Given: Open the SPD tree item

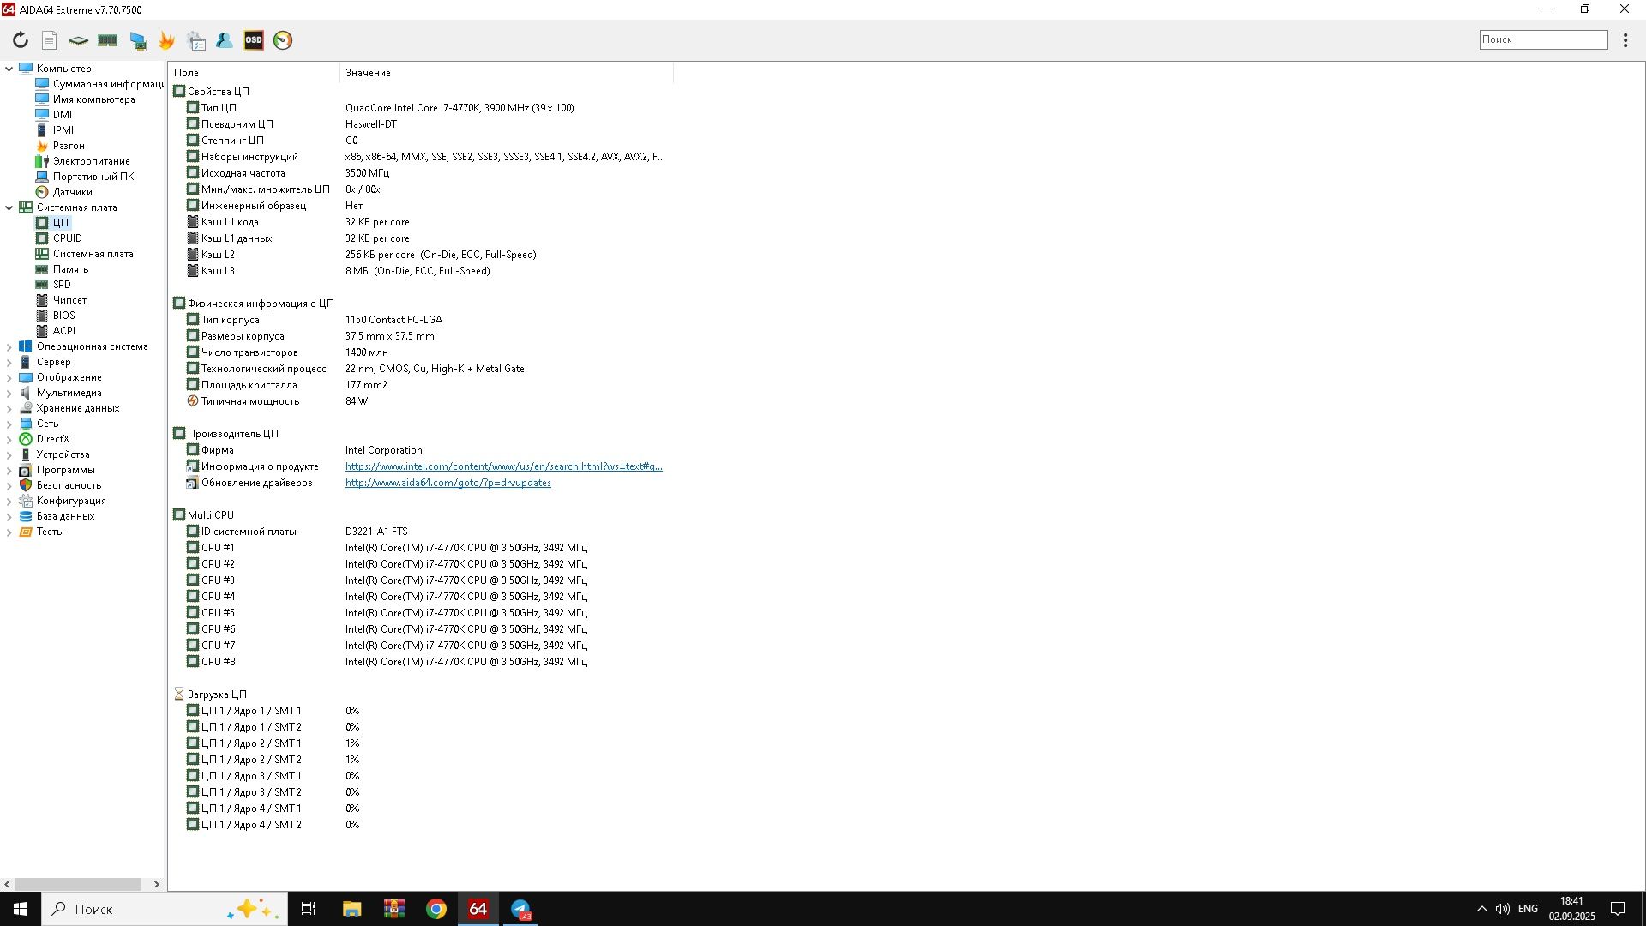Looking at the screenshot, I should click(53, 285).
